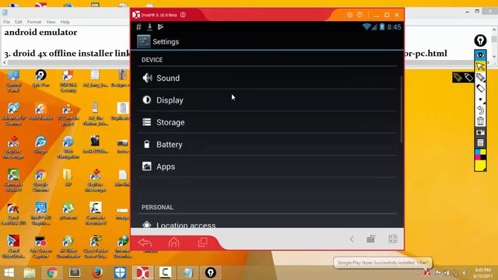Click the Sound speaker icon
The height and width of the screenshot is (280, 498).
click(147, 78)
